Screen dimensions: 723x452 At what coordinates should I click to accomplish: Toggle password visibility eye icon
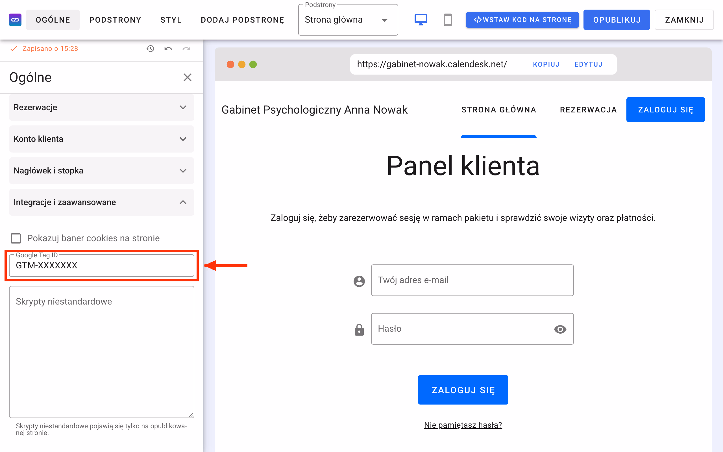pyautogui.click(x=560, y=329)
